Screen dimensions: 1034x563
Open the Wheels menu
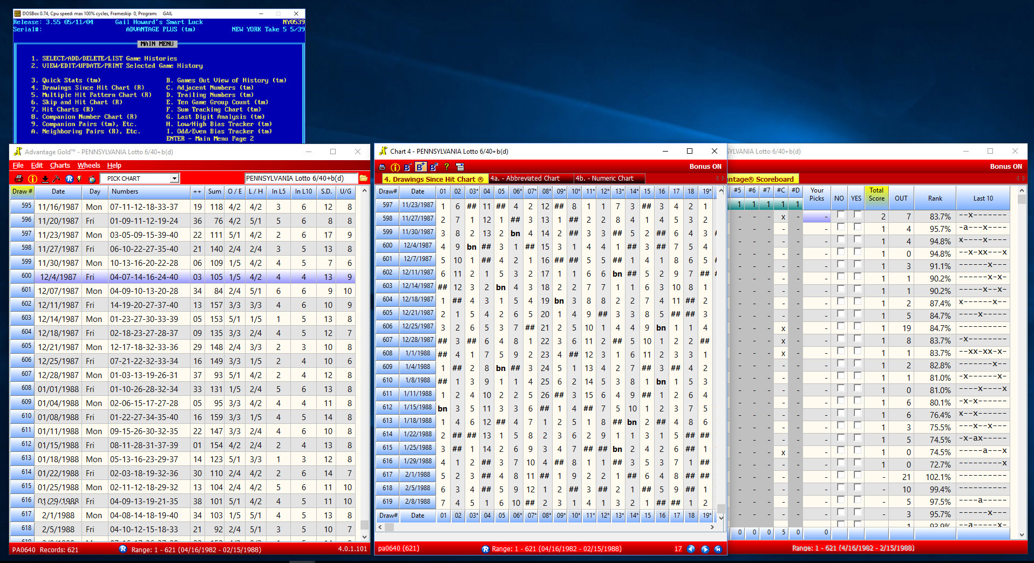point(89,166)
